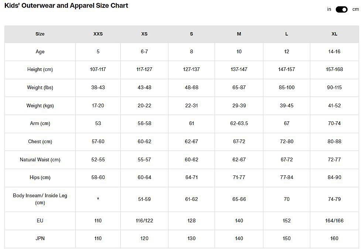Click the 116/122 EU size cell
Image resolution: width=362 pixels, height=249 pixels.
tap(144, 221)
